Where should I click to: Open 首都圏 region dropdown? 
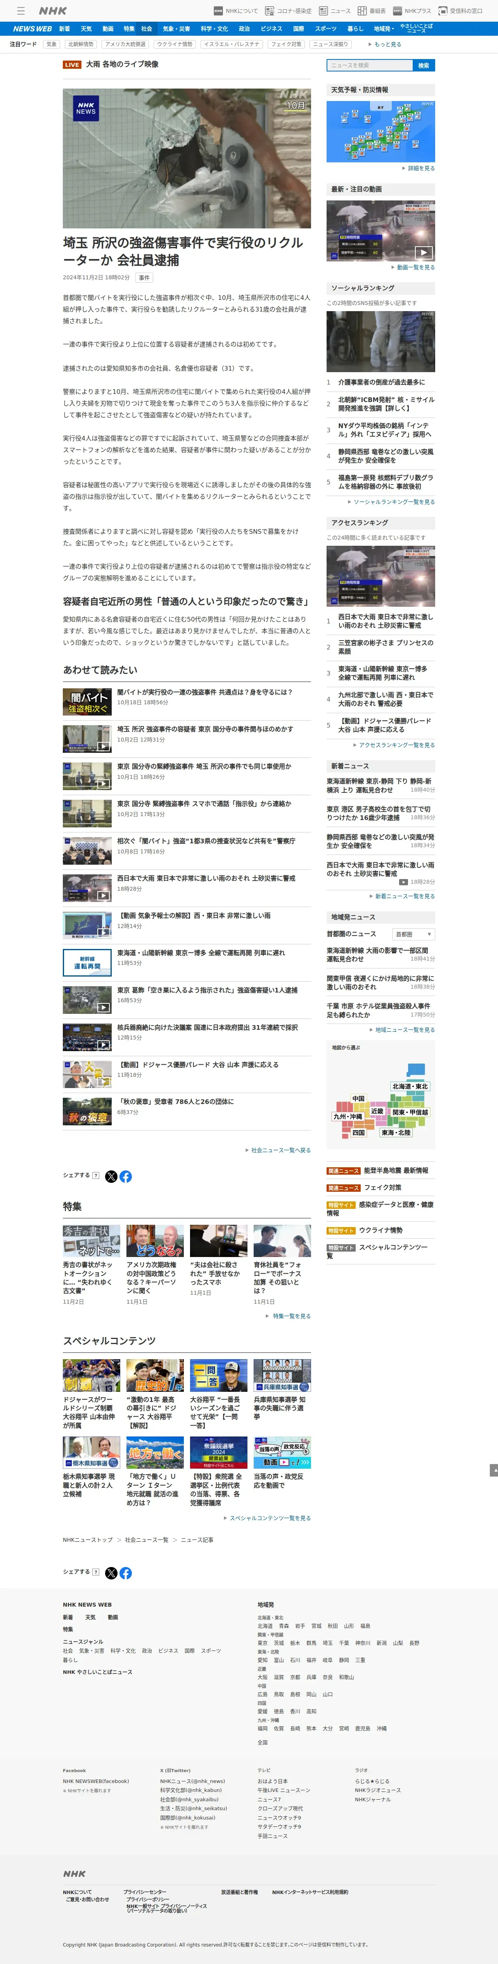pos(413,933)
